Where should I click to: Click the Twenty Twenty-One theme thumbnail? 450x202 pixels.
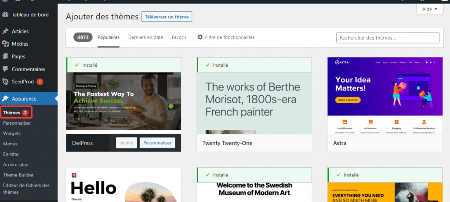pyautogui.click(x=254, y=103)
